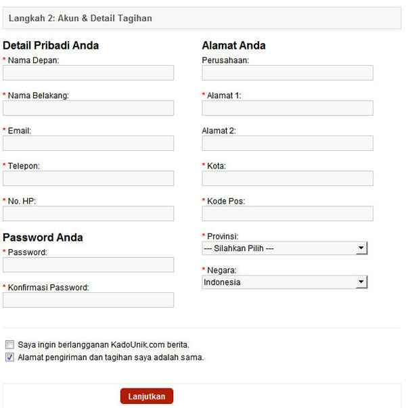This screenshot has width=406, height=408.
Task: Click the Nama Depan input field
Action: click(x=88, y=73)
